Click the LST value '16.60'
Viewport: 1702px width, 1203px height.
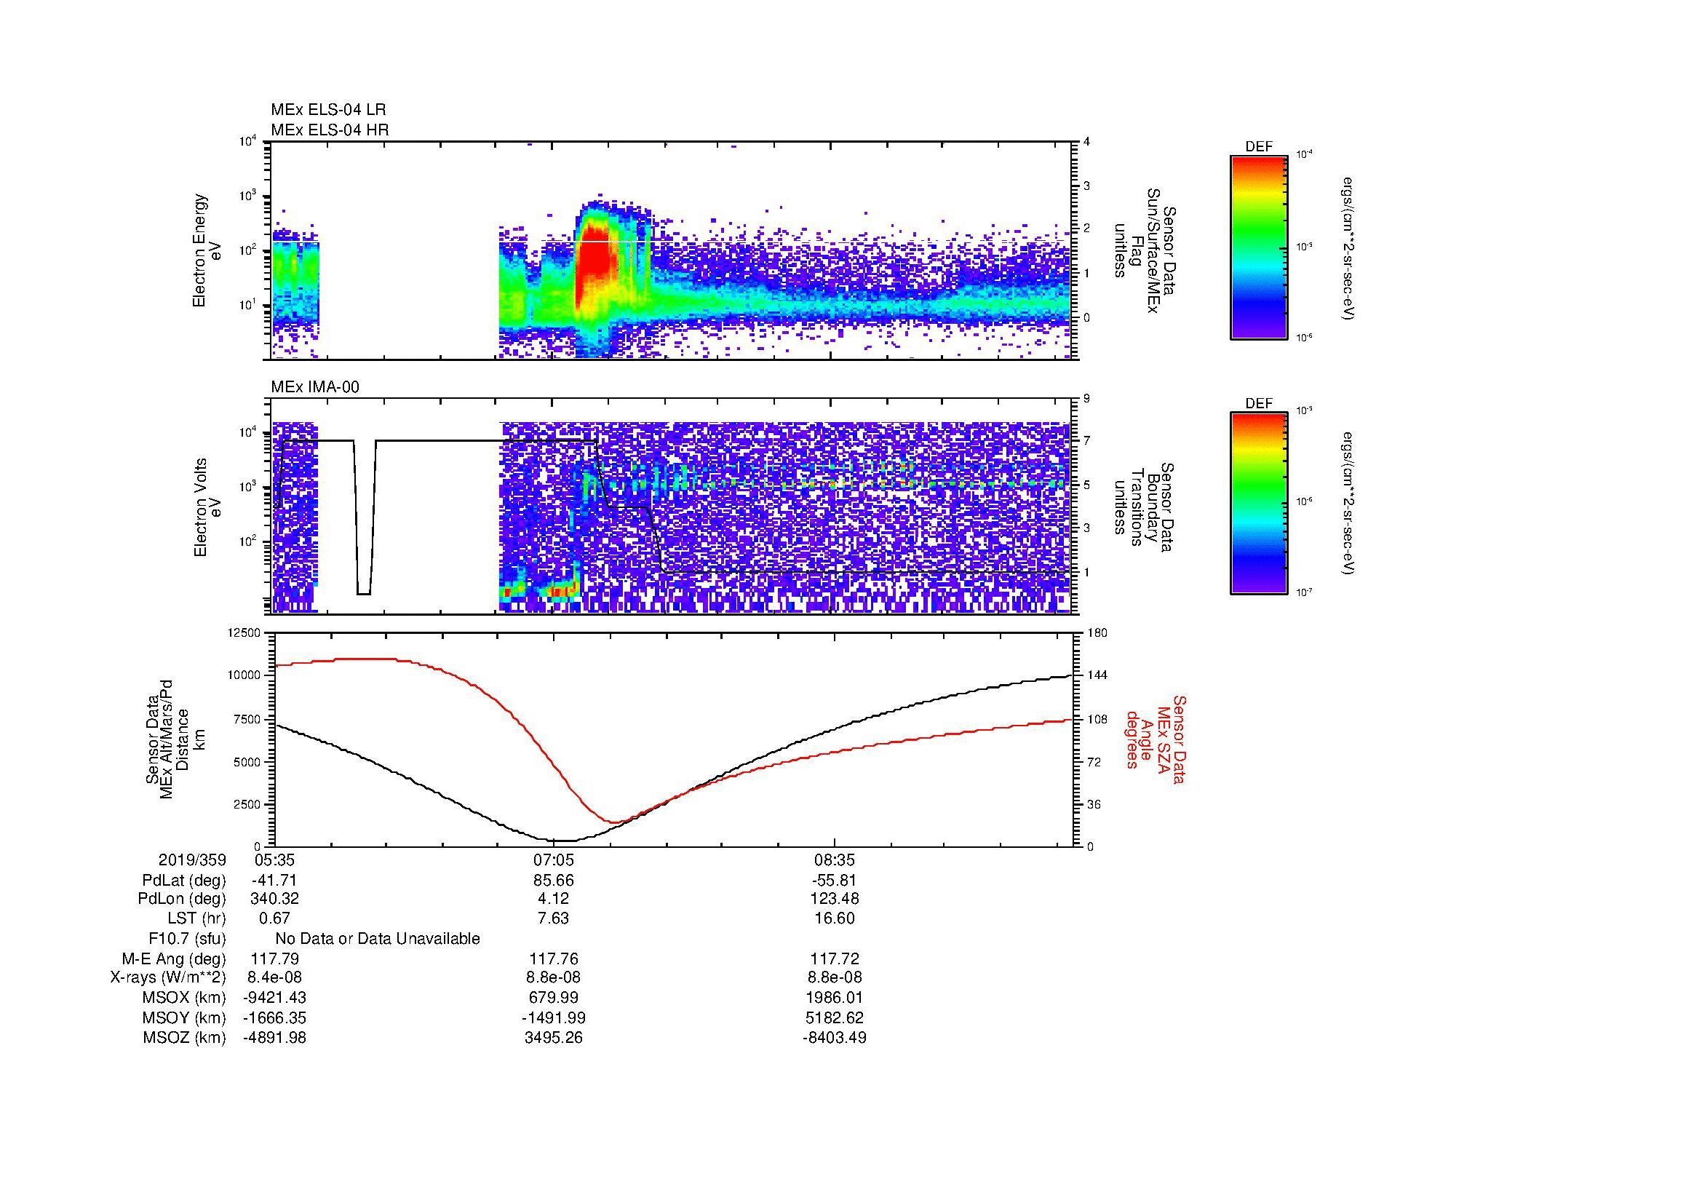tap(835, 918)
